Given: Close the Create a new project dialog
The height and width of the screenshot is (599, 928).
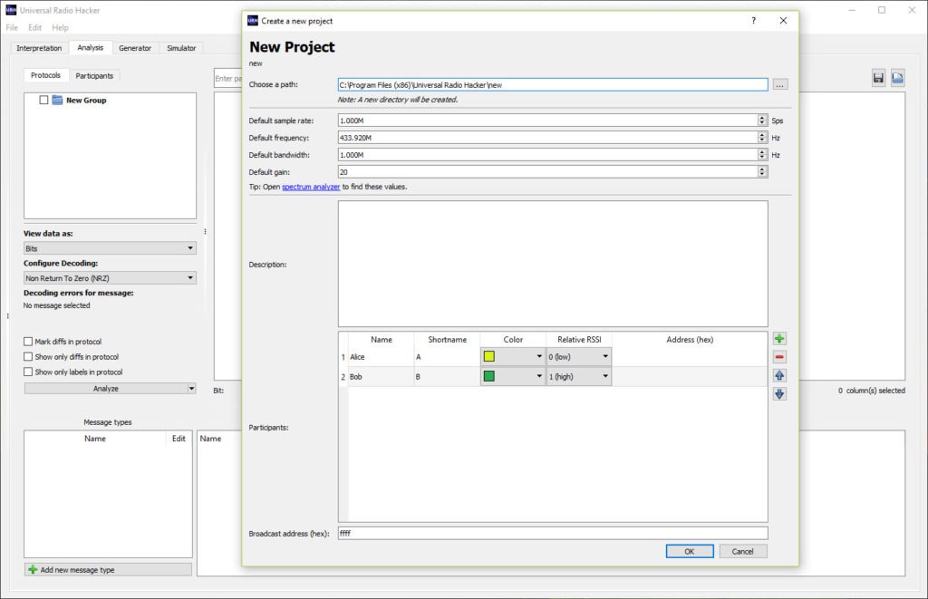Looking at the screenshot, I should [x=783, y=21].
